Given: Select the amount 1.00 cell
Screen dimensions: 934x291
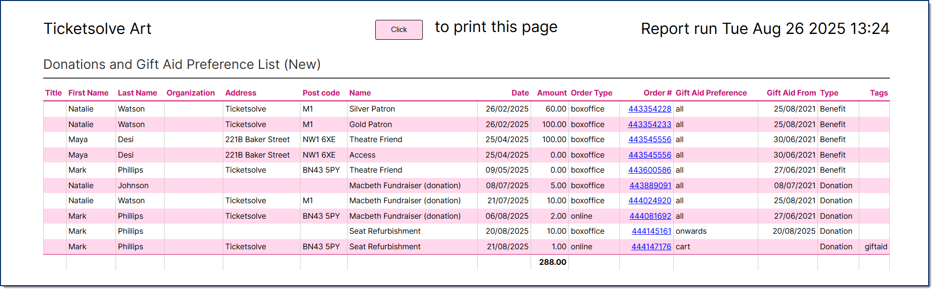Looking at the screenshot, I should point(550,247).
